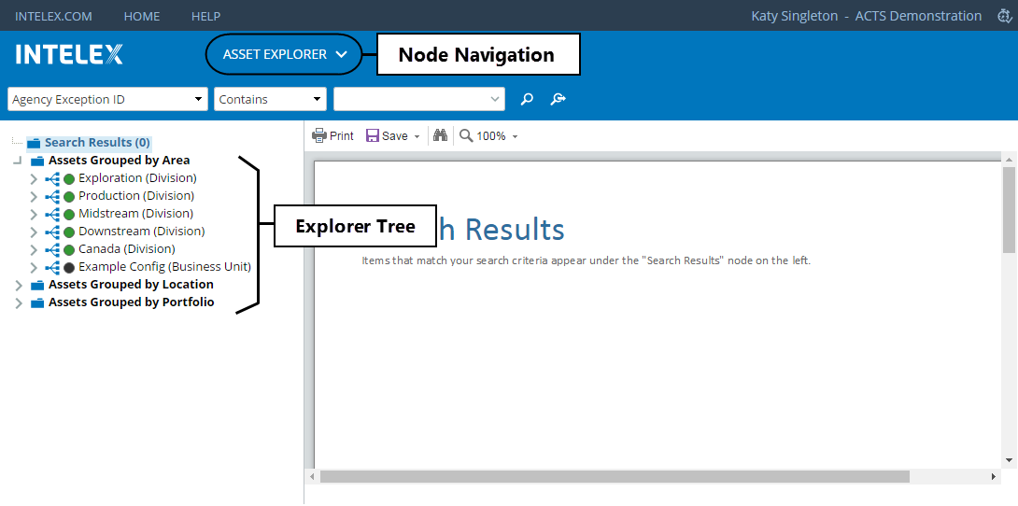Open the Contains operator dropdown
The image size is (1018, 506).
270,99
